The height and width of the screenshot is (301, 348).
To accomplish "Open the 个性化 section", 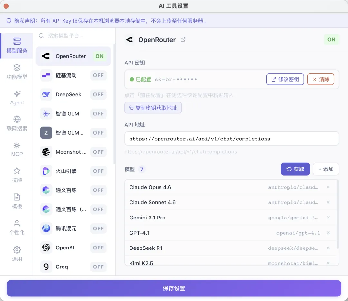I will tap(17, 227).
